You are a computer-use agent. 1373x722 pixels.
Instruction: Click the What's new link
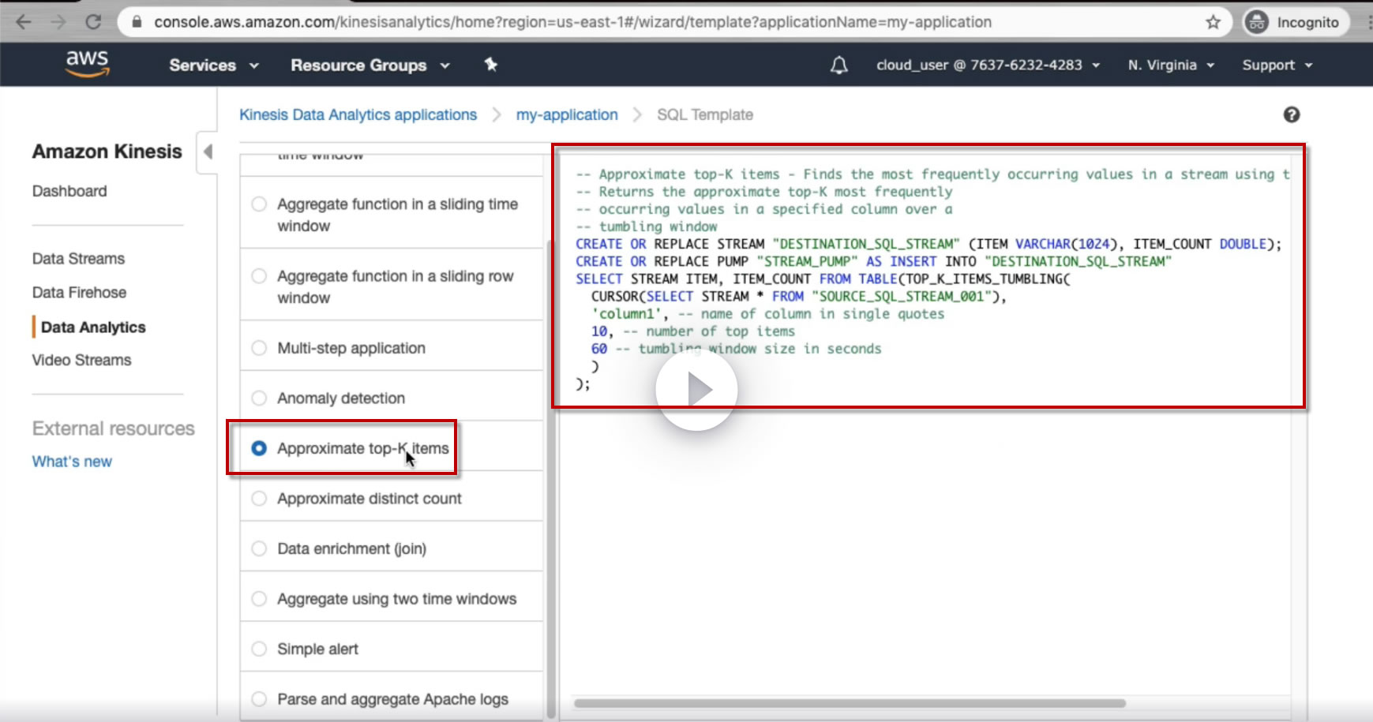(72, 462)
